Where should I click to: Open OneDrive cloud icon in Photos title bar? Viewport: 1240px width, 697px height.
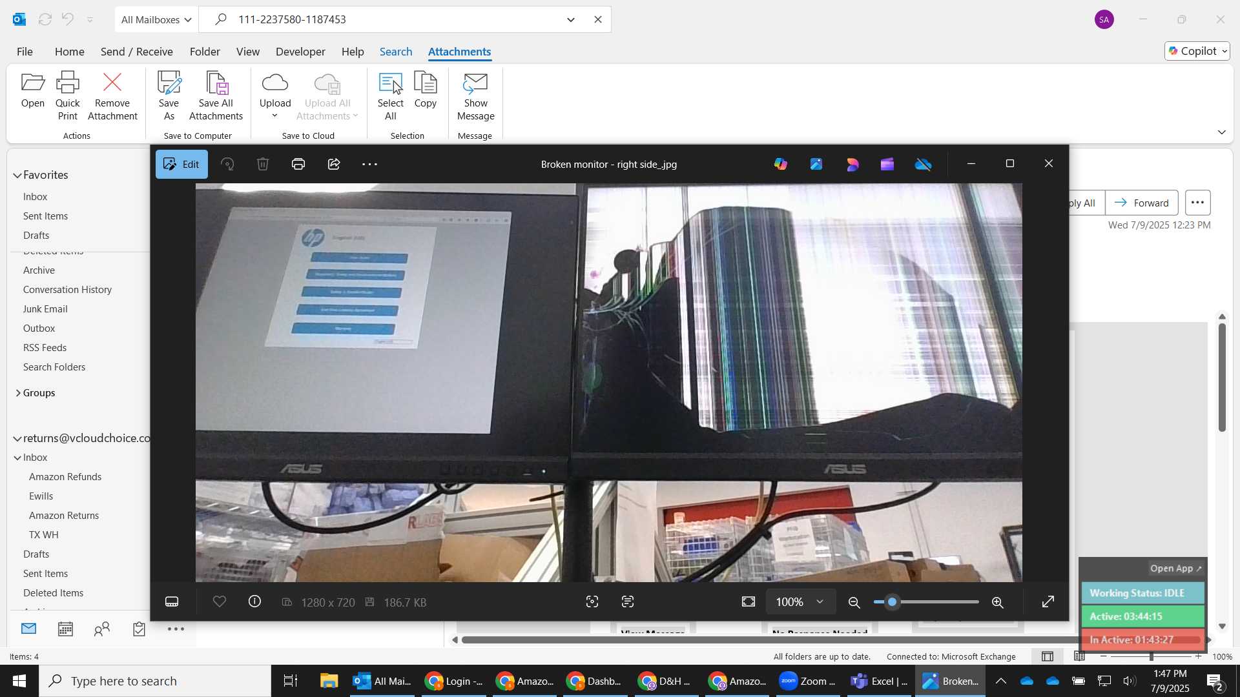point(924,164)
